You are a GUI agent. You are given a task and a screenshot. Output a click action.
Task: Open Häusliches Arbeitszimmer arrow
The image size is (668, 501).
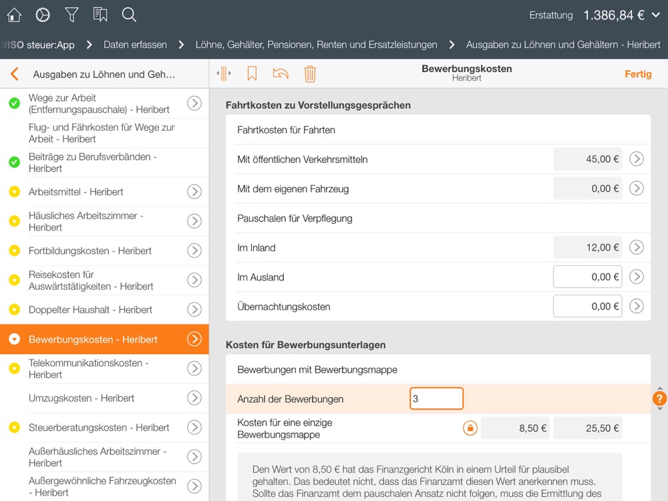(194, 221)
